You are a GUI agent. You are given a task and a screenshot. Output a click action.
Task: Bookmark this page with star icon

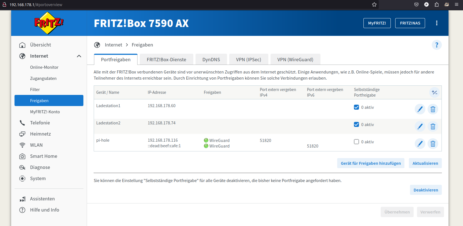coord(374,4)
